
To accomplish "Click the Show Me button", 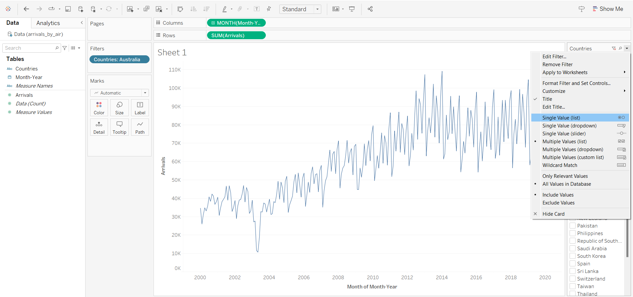I will point(608,9).
